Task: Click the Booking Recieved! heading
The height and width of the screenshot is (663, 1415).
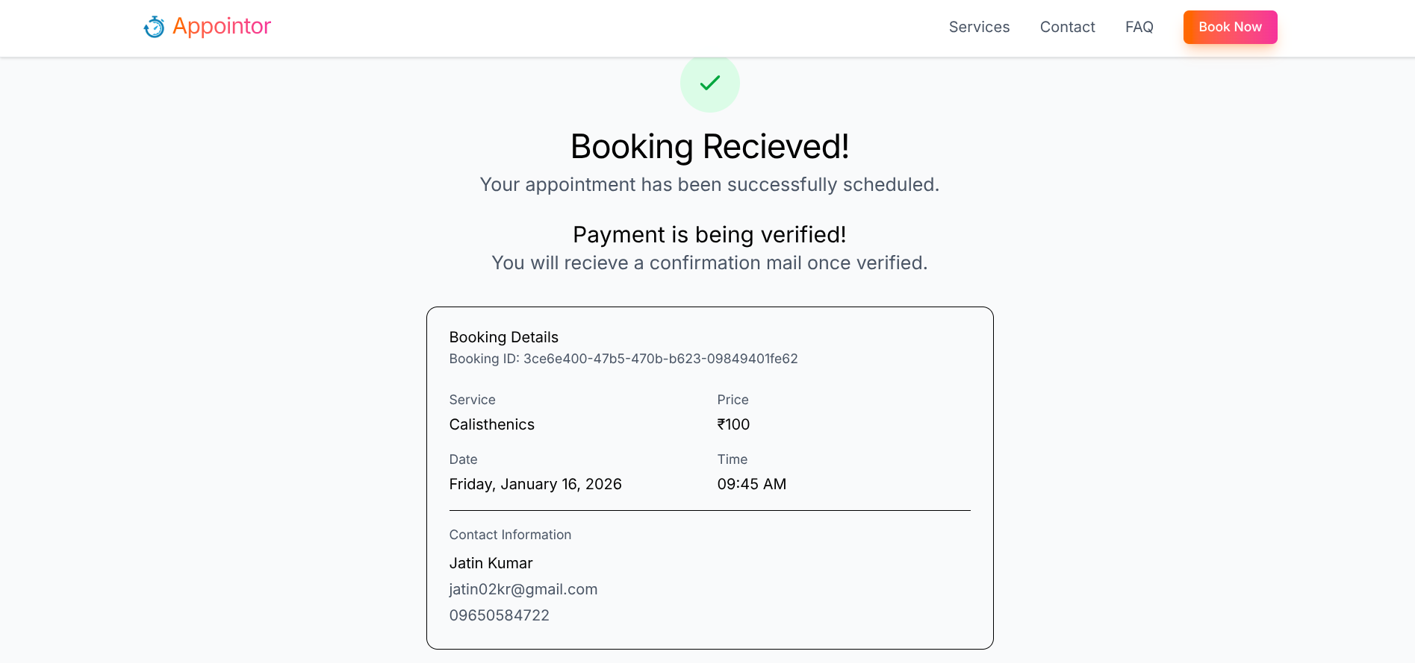Action: click(709, 147)
